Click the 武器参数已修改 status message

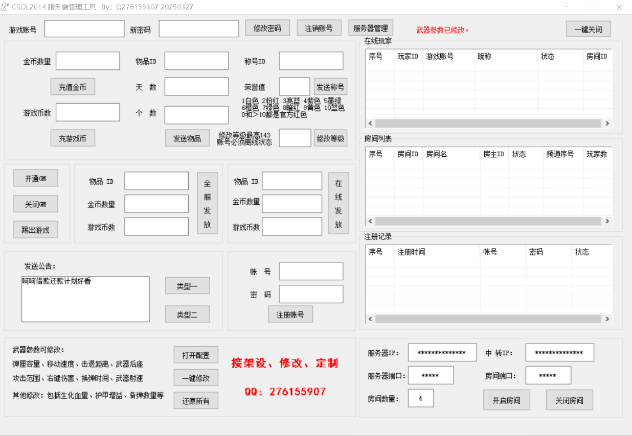click(443, 30)
